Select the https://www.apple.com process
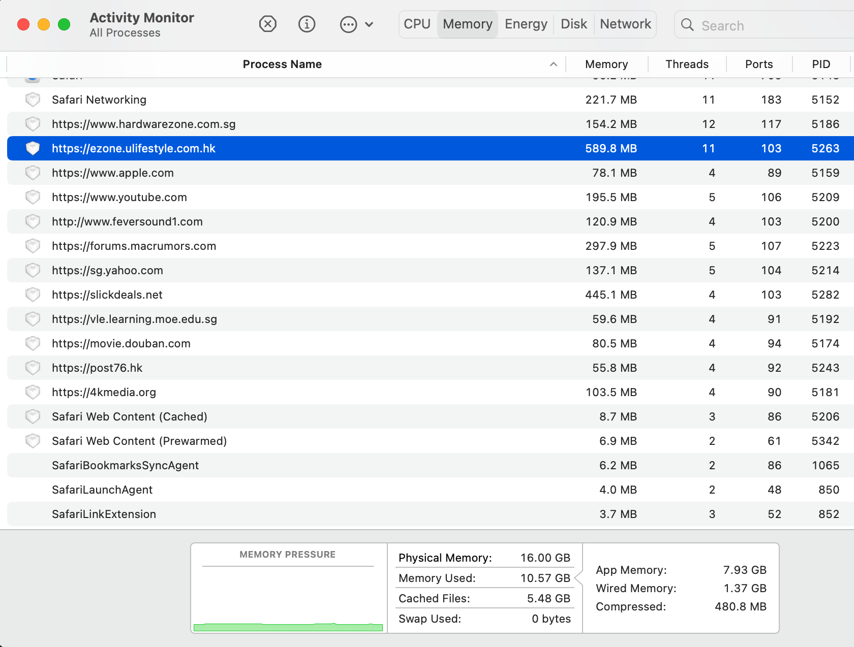The width and height of the screenshot is (854, 647). tap(113, 173)
